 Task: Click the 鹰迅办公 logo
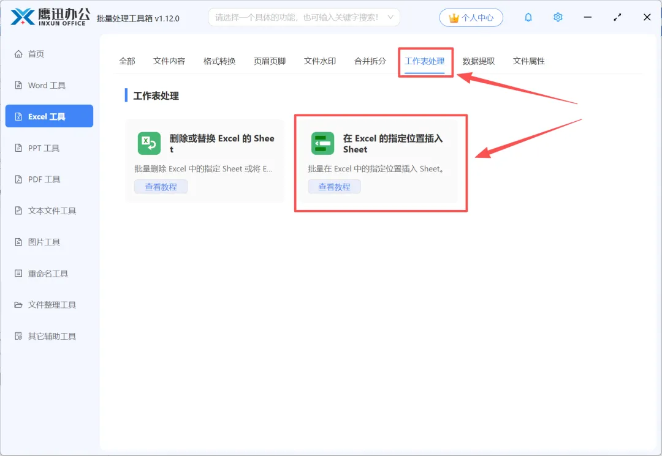point(50,17)
